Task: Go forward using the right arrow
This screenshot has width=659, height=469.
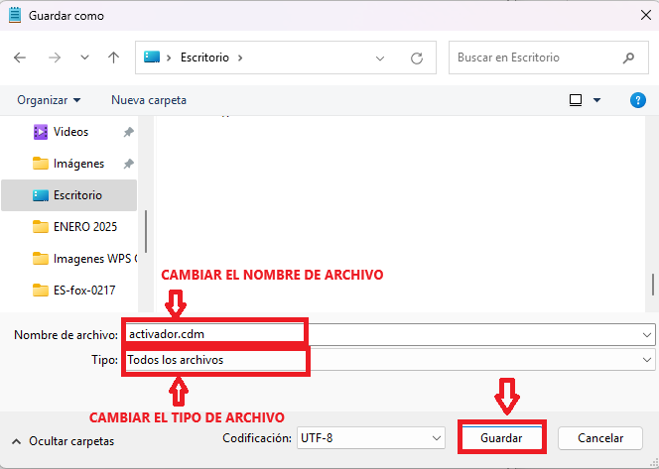Action: [x=55, y=58]
